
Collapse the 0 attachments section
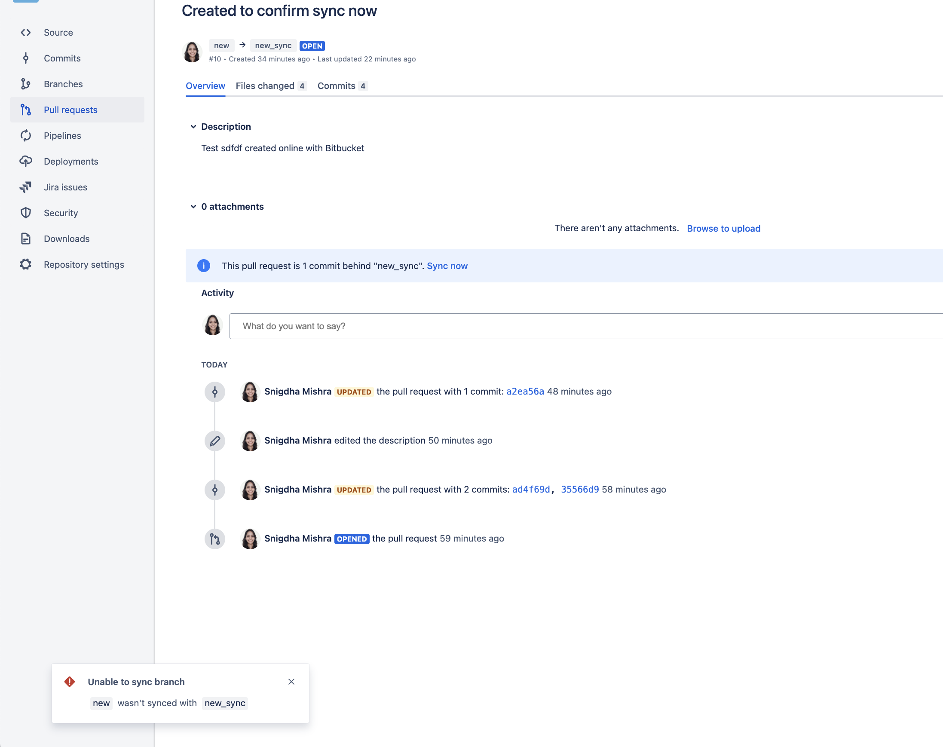click(x=193, y=206)
